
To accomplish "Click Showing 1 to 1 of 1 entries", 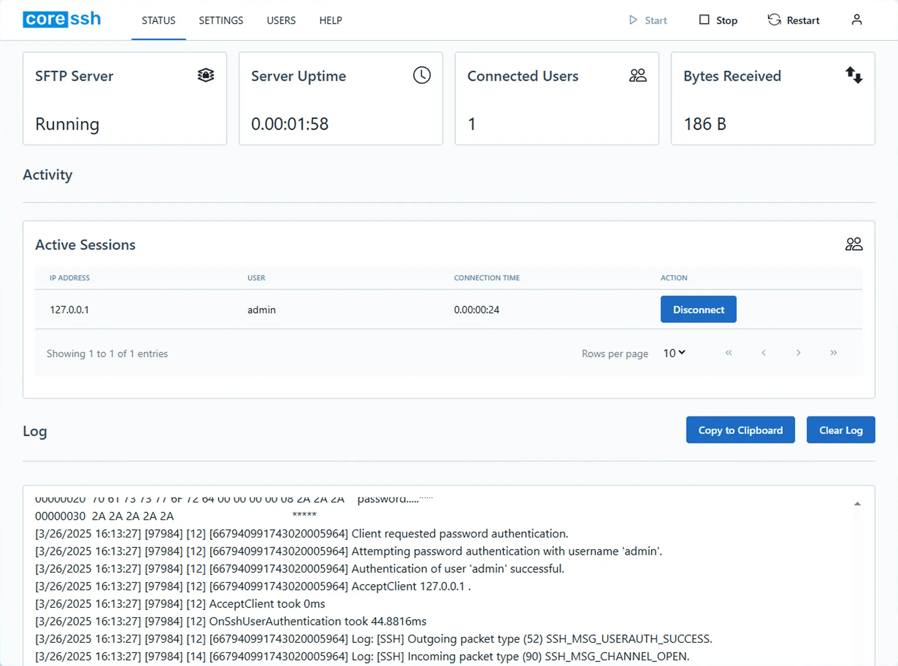I will click(107, 353).
